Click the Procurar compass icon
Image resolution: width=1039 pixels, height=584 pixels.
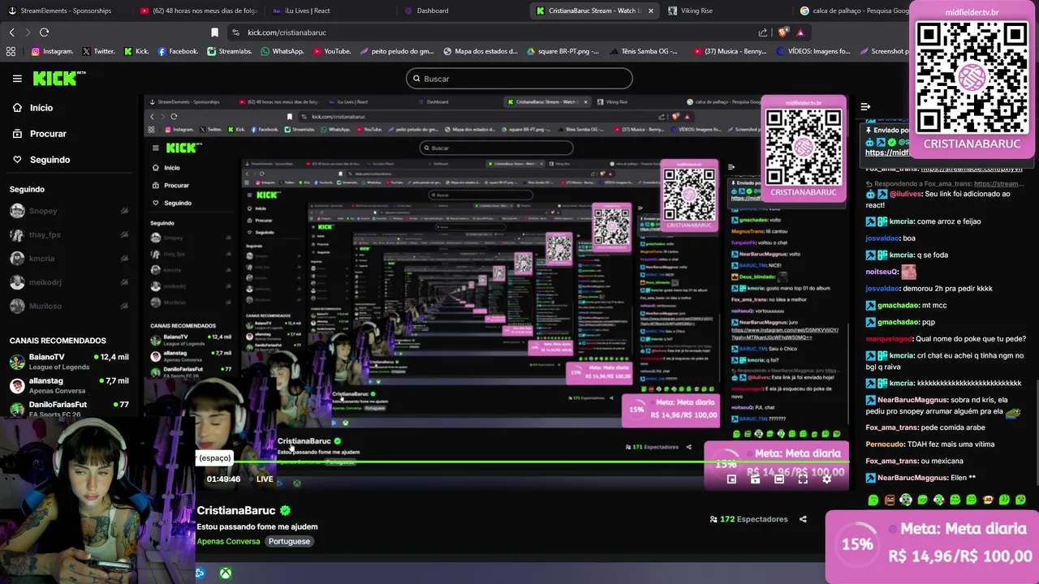click(x=17, y=134)
